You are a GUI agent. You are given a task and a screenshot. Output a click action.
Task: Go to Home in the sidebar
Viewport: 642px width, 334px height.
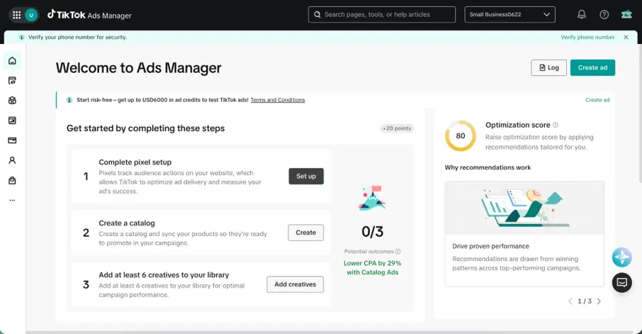click(x=12, y=61)
